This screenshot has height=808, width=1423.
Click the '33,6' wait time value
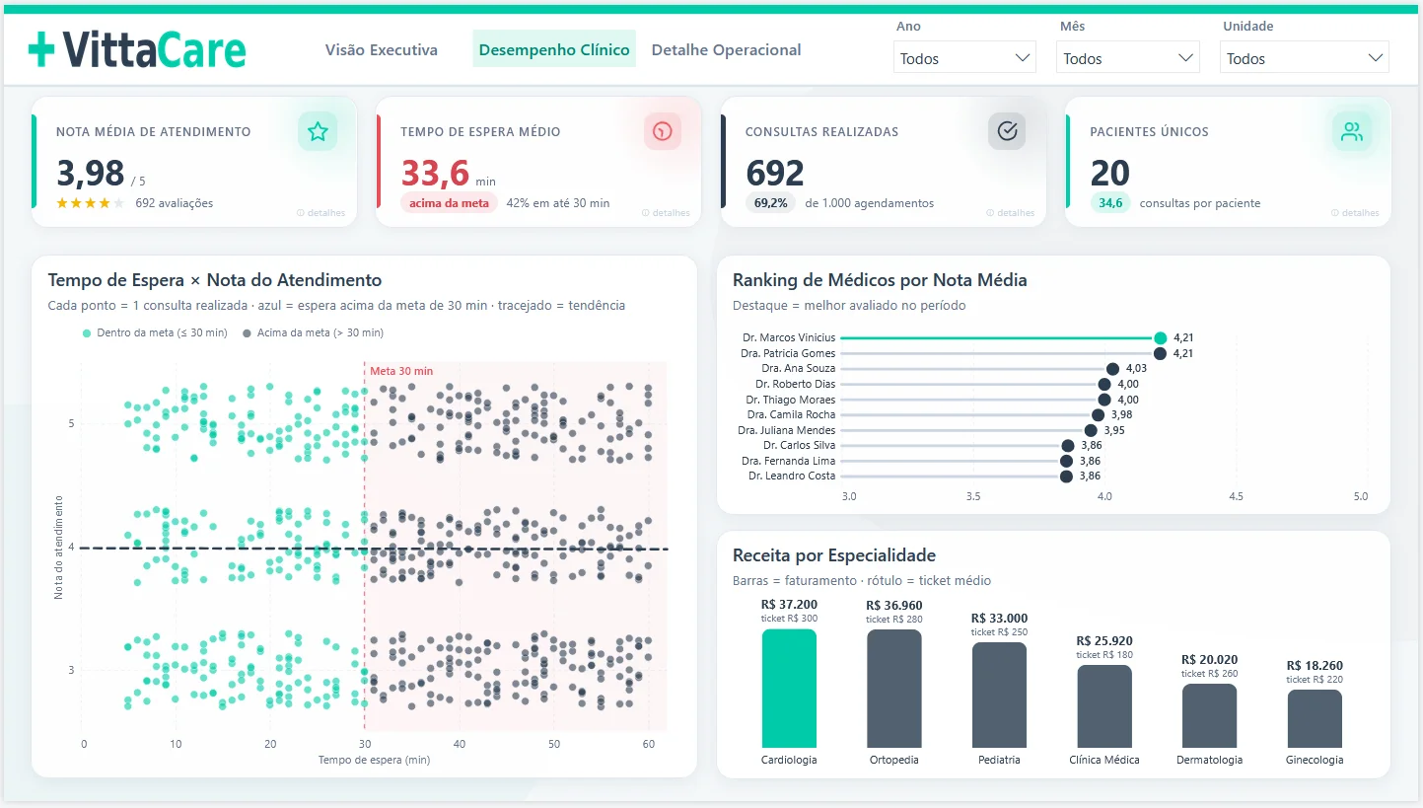click(435, 173)
